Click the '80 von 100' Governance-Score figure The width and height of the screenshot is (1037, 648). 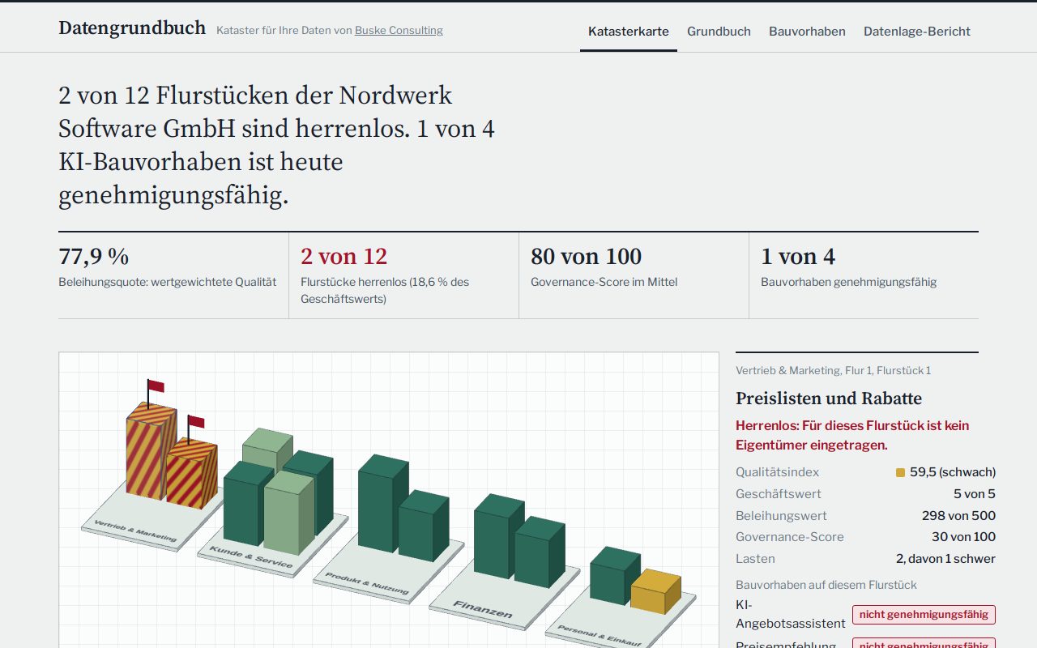click(586, 256)
